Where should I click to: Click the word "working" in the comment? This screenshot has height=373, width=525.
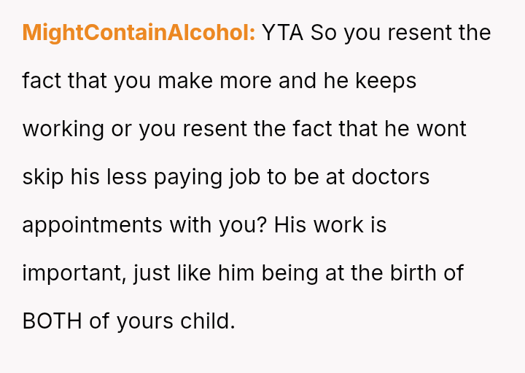[x=63, y=129]
